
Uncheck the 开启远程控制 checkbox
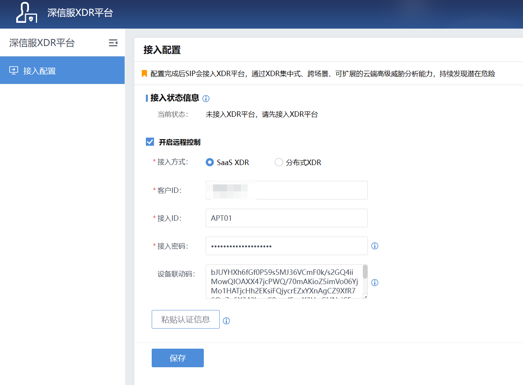click(x=150, y=141)
